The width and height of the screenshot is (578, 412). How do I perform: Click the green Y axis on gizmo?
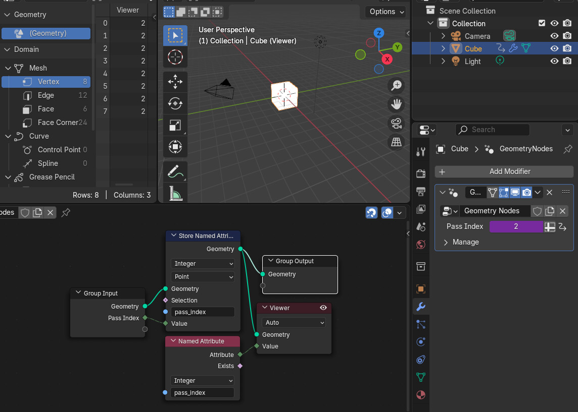[x=397, y=47]
